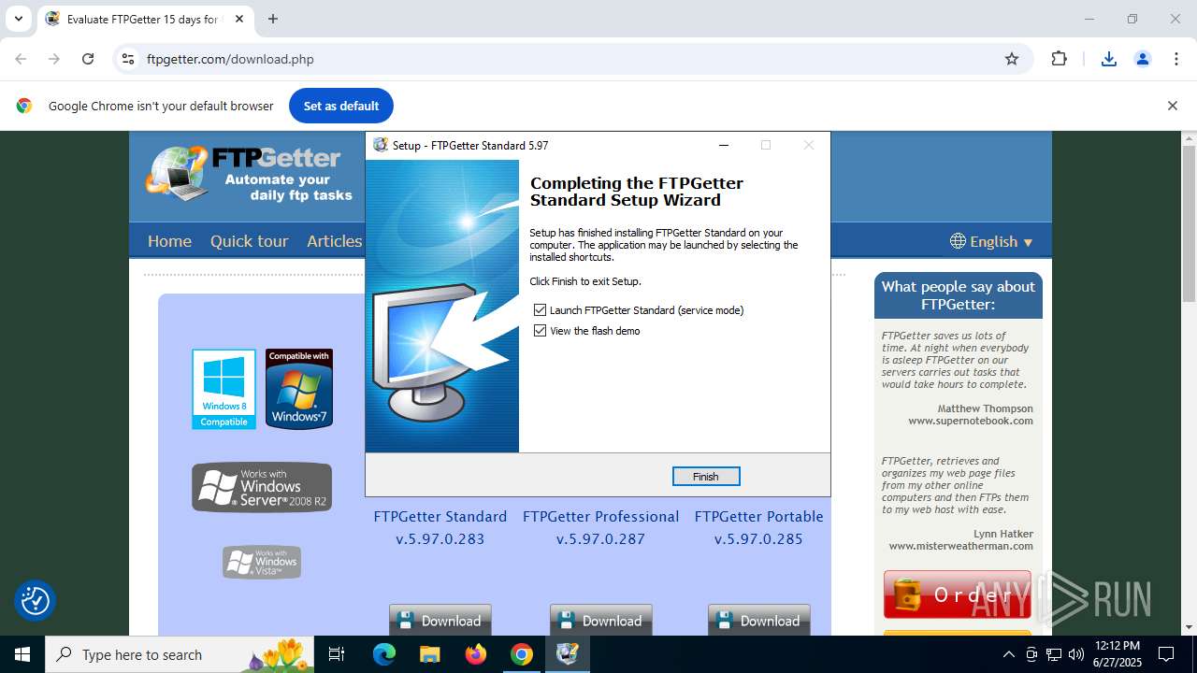Click the Works with Windows Vista badge
1197x673 pixels.
pos(262,562)
